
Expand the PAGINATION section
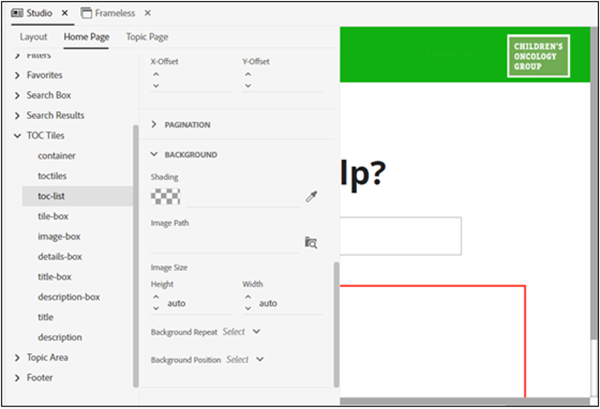(x=154, y=124)
